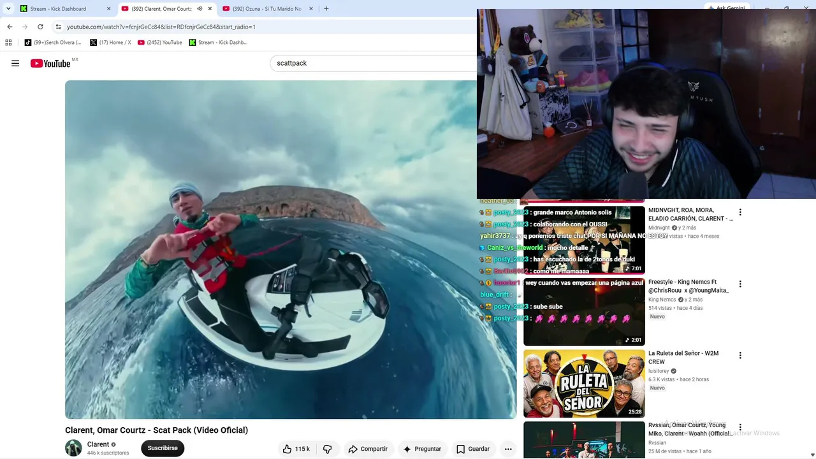Viewport: 816px width, 459px height.
Task: Click the 446 k suscriptores count
Action: click(108, 453)
